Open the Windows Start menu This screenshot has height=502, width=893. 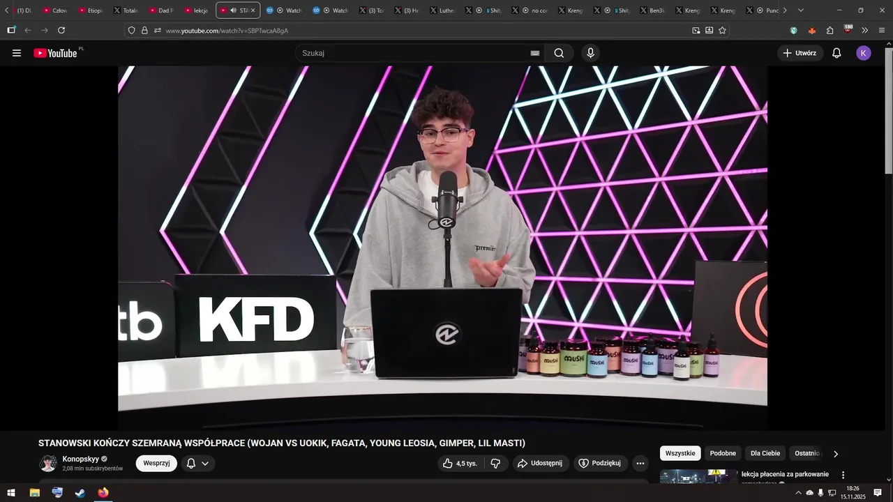(11, 493)
